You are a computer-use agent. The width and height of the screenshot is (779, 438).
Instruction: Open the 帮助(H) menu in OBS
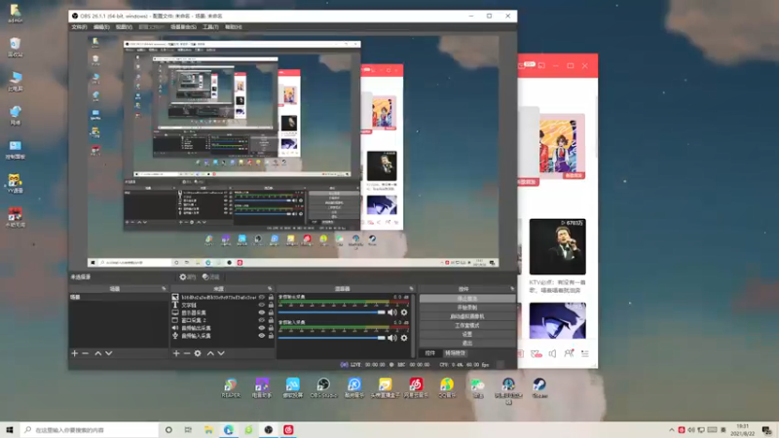(234, 27)
